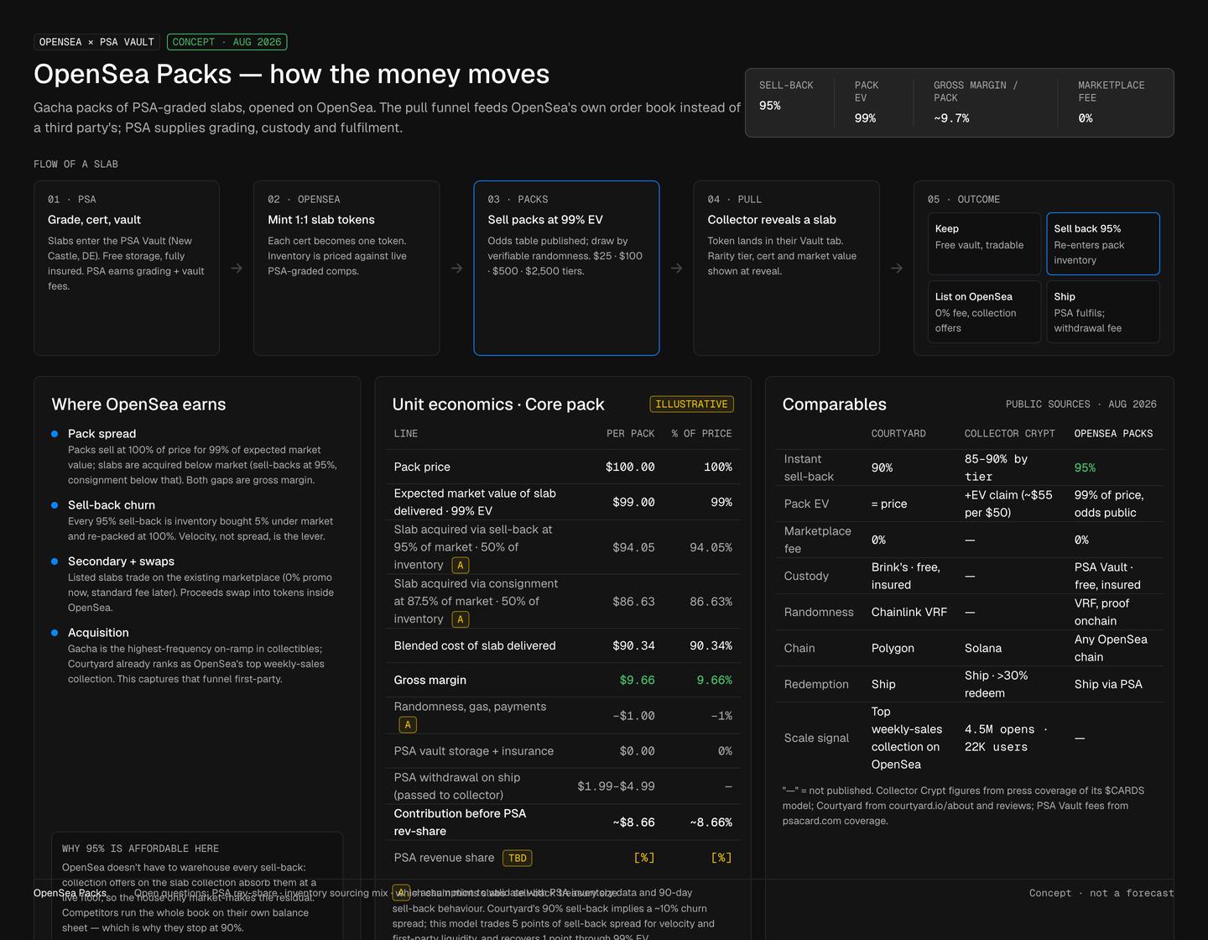Image resolution: width=1208 pixels, height=940 pixels.
Task: Open the 04 · PULL Collector reveals a slab card
Action: [786, 268]
